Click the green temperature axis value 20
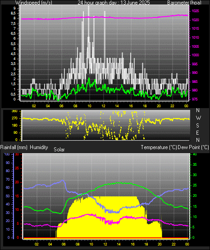210x250 pixels. click(195, 195)
